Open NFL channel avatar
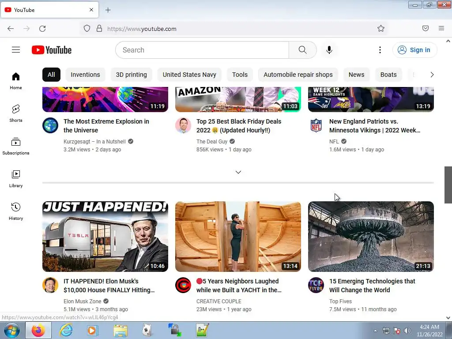Screen dimensions: 452x339 [316, 125]
